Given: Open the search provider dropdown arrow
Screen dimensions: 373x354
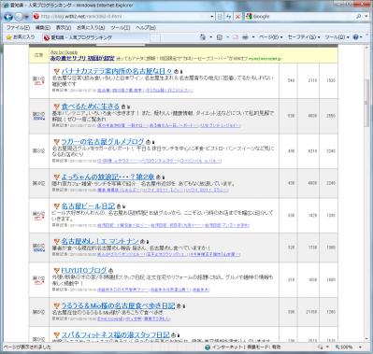Looking at the screenshot, I should 366,17.
